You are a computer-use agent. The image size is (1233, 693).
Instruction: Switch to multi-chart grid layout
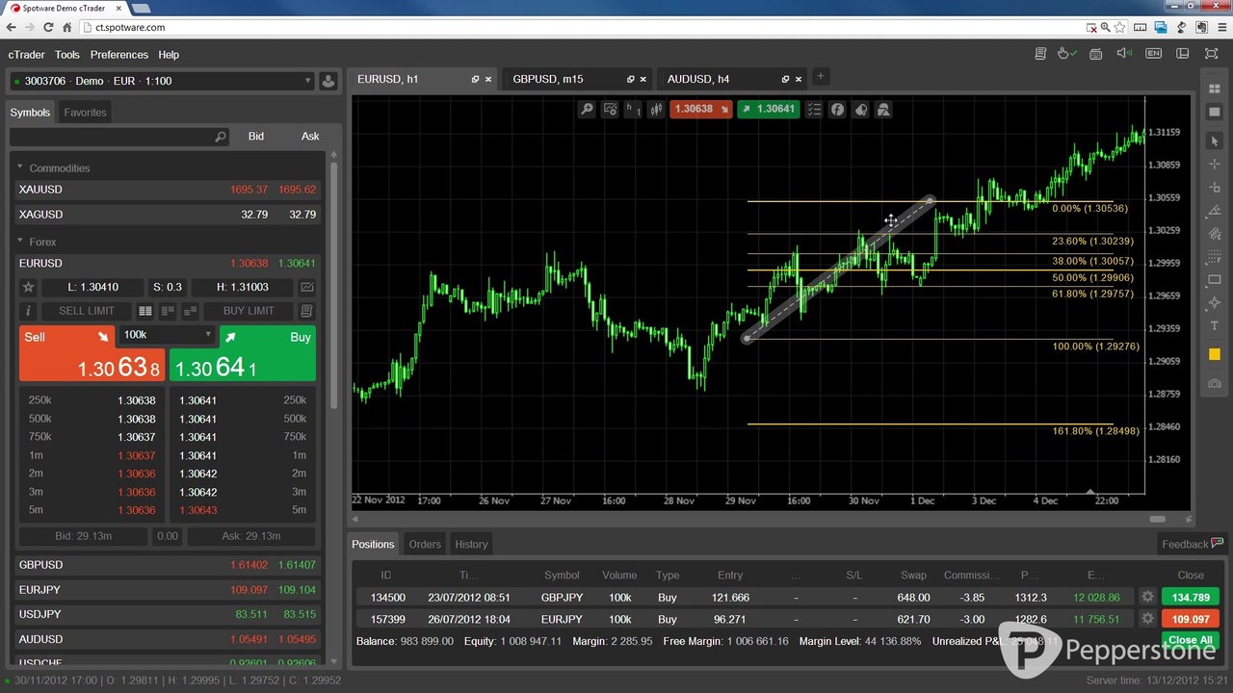pos(1214,90)
